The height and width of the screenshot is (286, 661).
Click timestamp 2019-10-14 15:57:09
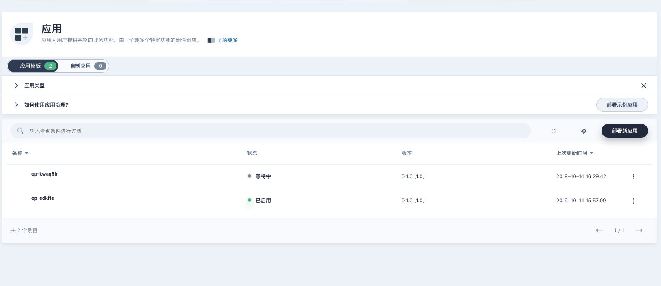[581, 201]
